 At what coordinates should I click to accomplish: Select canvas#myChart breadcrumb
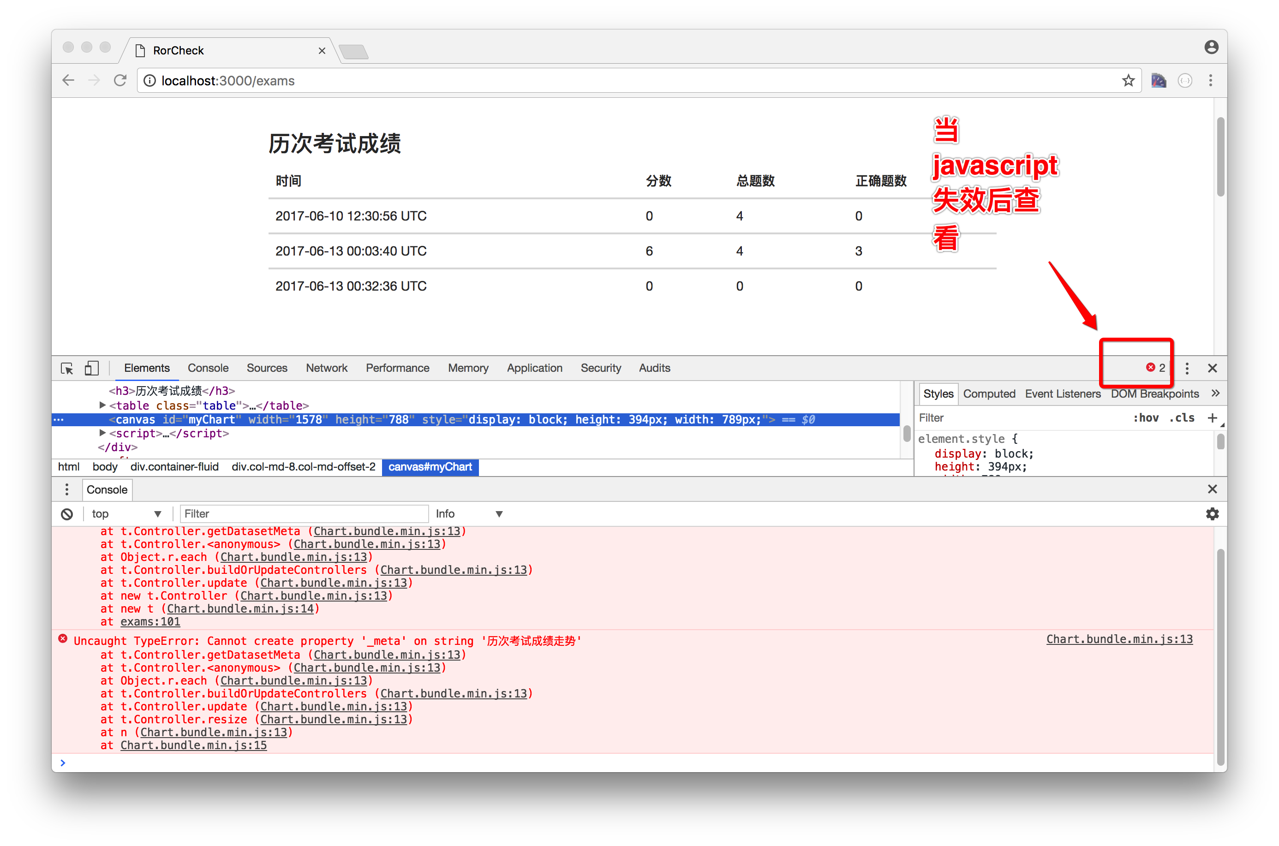(430, 467)
